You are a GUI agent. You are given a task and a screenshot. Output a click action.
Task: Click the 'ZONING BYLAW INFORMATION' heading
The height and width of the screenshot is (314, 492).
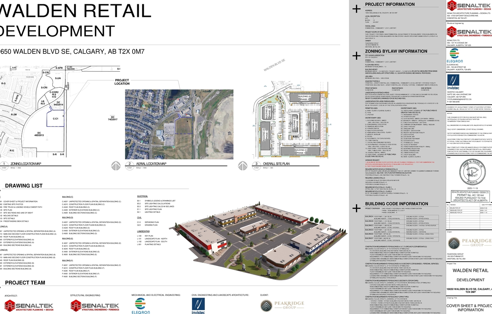pos(396,51)
